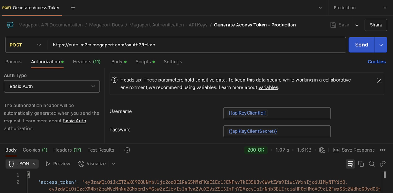This screenshot has height=193, width=393.
Task: Click the info icon in Heads up banner
Action: (114, 80)
